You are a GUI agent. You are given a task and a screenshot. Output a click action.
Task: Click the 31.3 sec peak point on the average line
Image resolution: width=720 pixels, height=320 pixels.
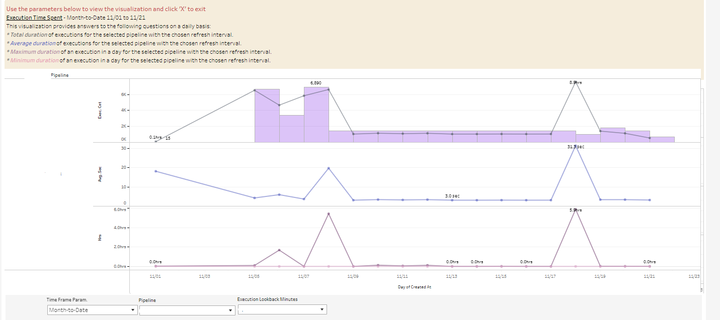coord(576,146)
